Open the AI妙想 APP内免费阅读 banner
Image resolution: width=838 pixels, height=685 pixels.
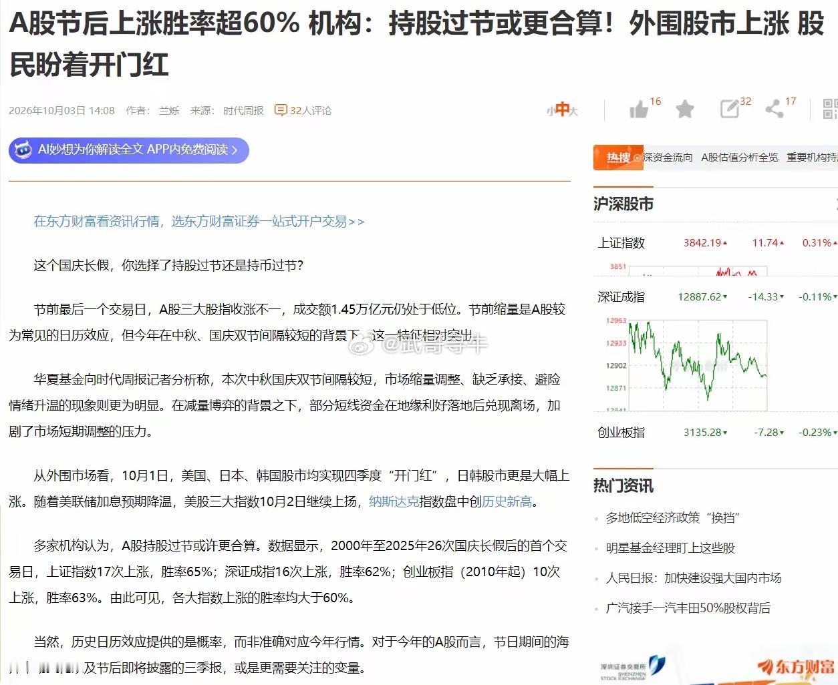(129, 150)
